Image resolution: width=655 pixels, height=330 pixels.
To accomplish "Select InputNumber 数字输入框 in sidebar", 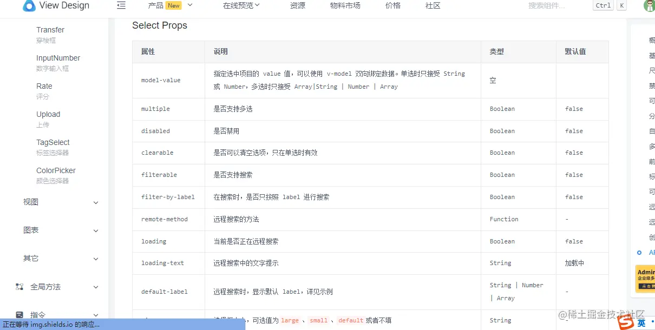I will [x=58, y=63].
